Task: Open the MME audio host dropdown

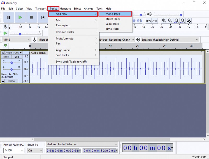Action: (17, 40)
